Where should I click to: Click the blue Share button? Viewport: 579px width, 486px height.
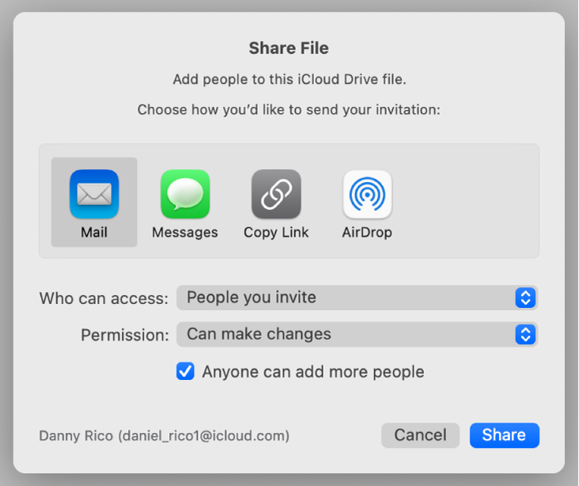click(504, 435)
